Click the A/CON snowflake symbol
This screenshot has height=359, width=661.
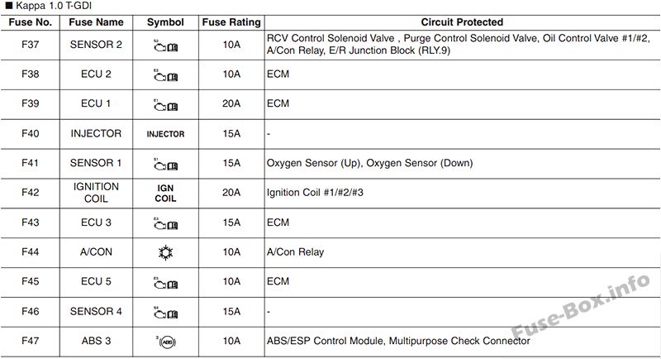click(165, 252)
